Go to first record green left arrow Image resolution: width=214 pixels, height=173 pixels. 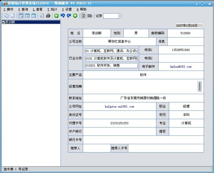coord(56,16)
